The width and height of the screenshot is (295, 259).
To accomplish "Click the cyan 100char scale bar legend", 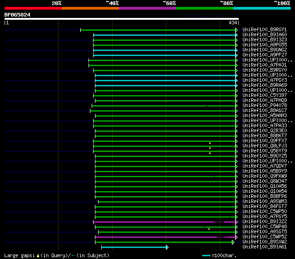I will [206, 255].
